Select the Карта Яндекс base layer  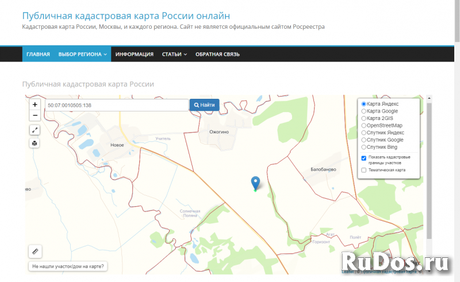pyautogui.click(x=363, y=104)
